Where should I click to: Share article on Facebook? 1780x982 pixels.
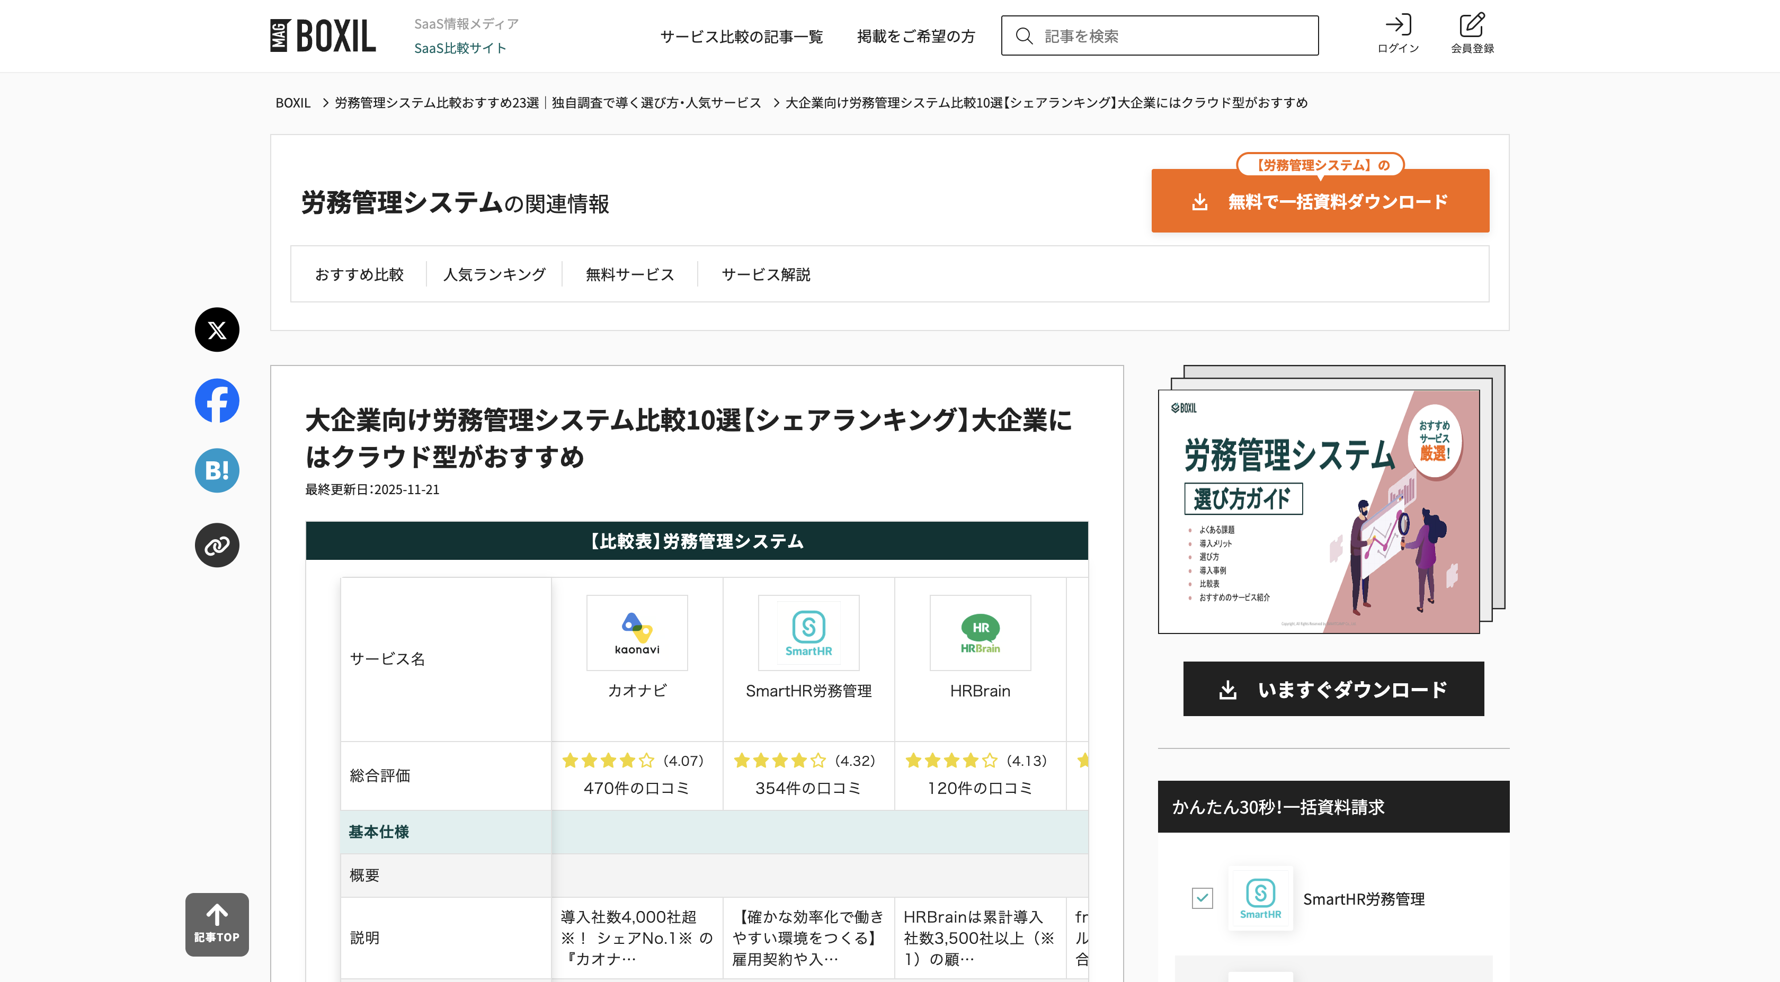tap(217, 401)
